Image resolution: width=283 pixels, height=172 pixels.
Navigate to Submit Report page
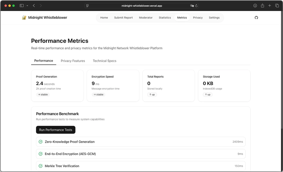123,18
